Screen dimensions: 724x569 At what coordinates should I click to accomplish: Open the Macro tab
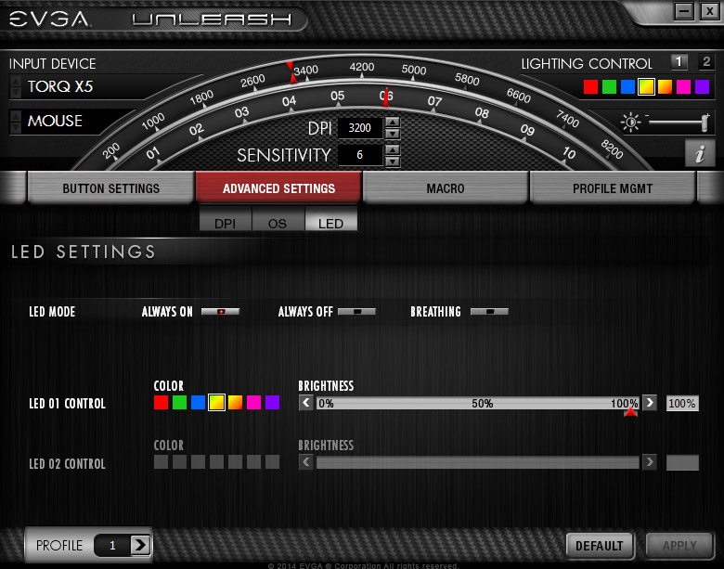tap(446, 188)
